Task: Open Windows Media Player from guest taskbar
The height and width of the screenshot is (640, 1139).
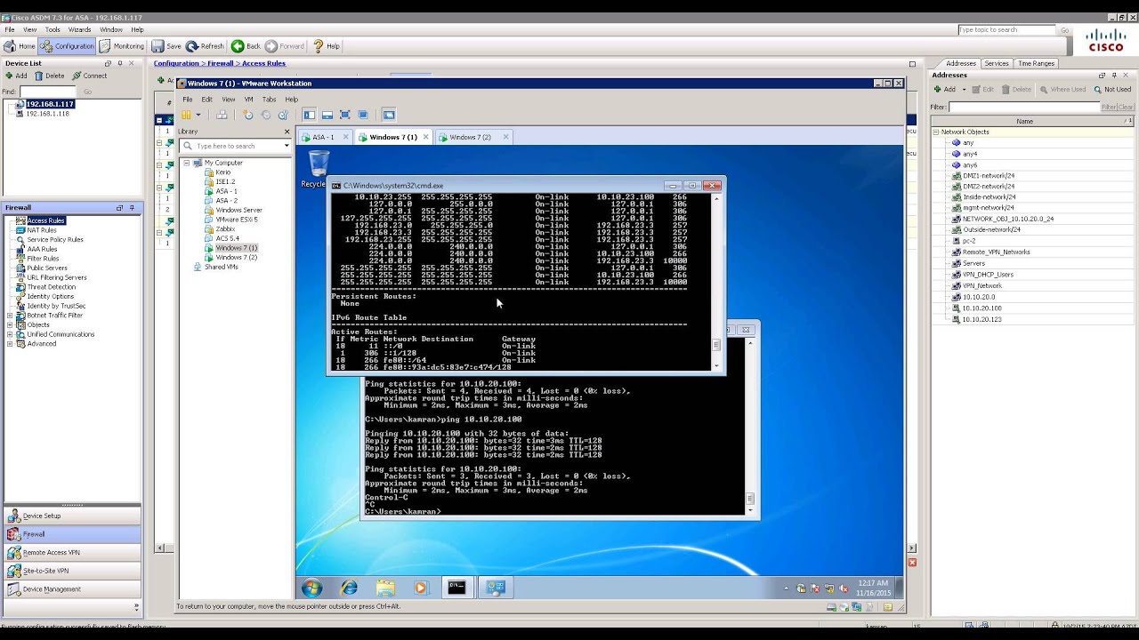Action: pyautogui.click(x=421, y=588)
